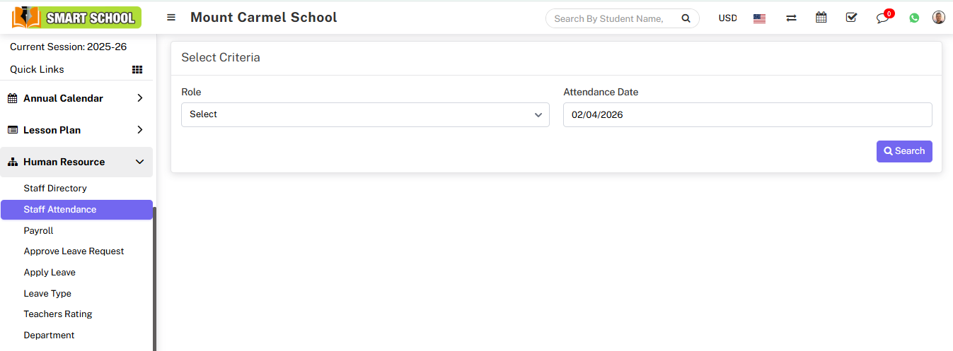Go to Payroll menu item
953x351 pixels.
click(38, 231)
